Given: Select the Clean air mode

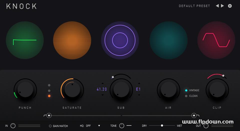Looking at the screenshot, I should [191, 96].
